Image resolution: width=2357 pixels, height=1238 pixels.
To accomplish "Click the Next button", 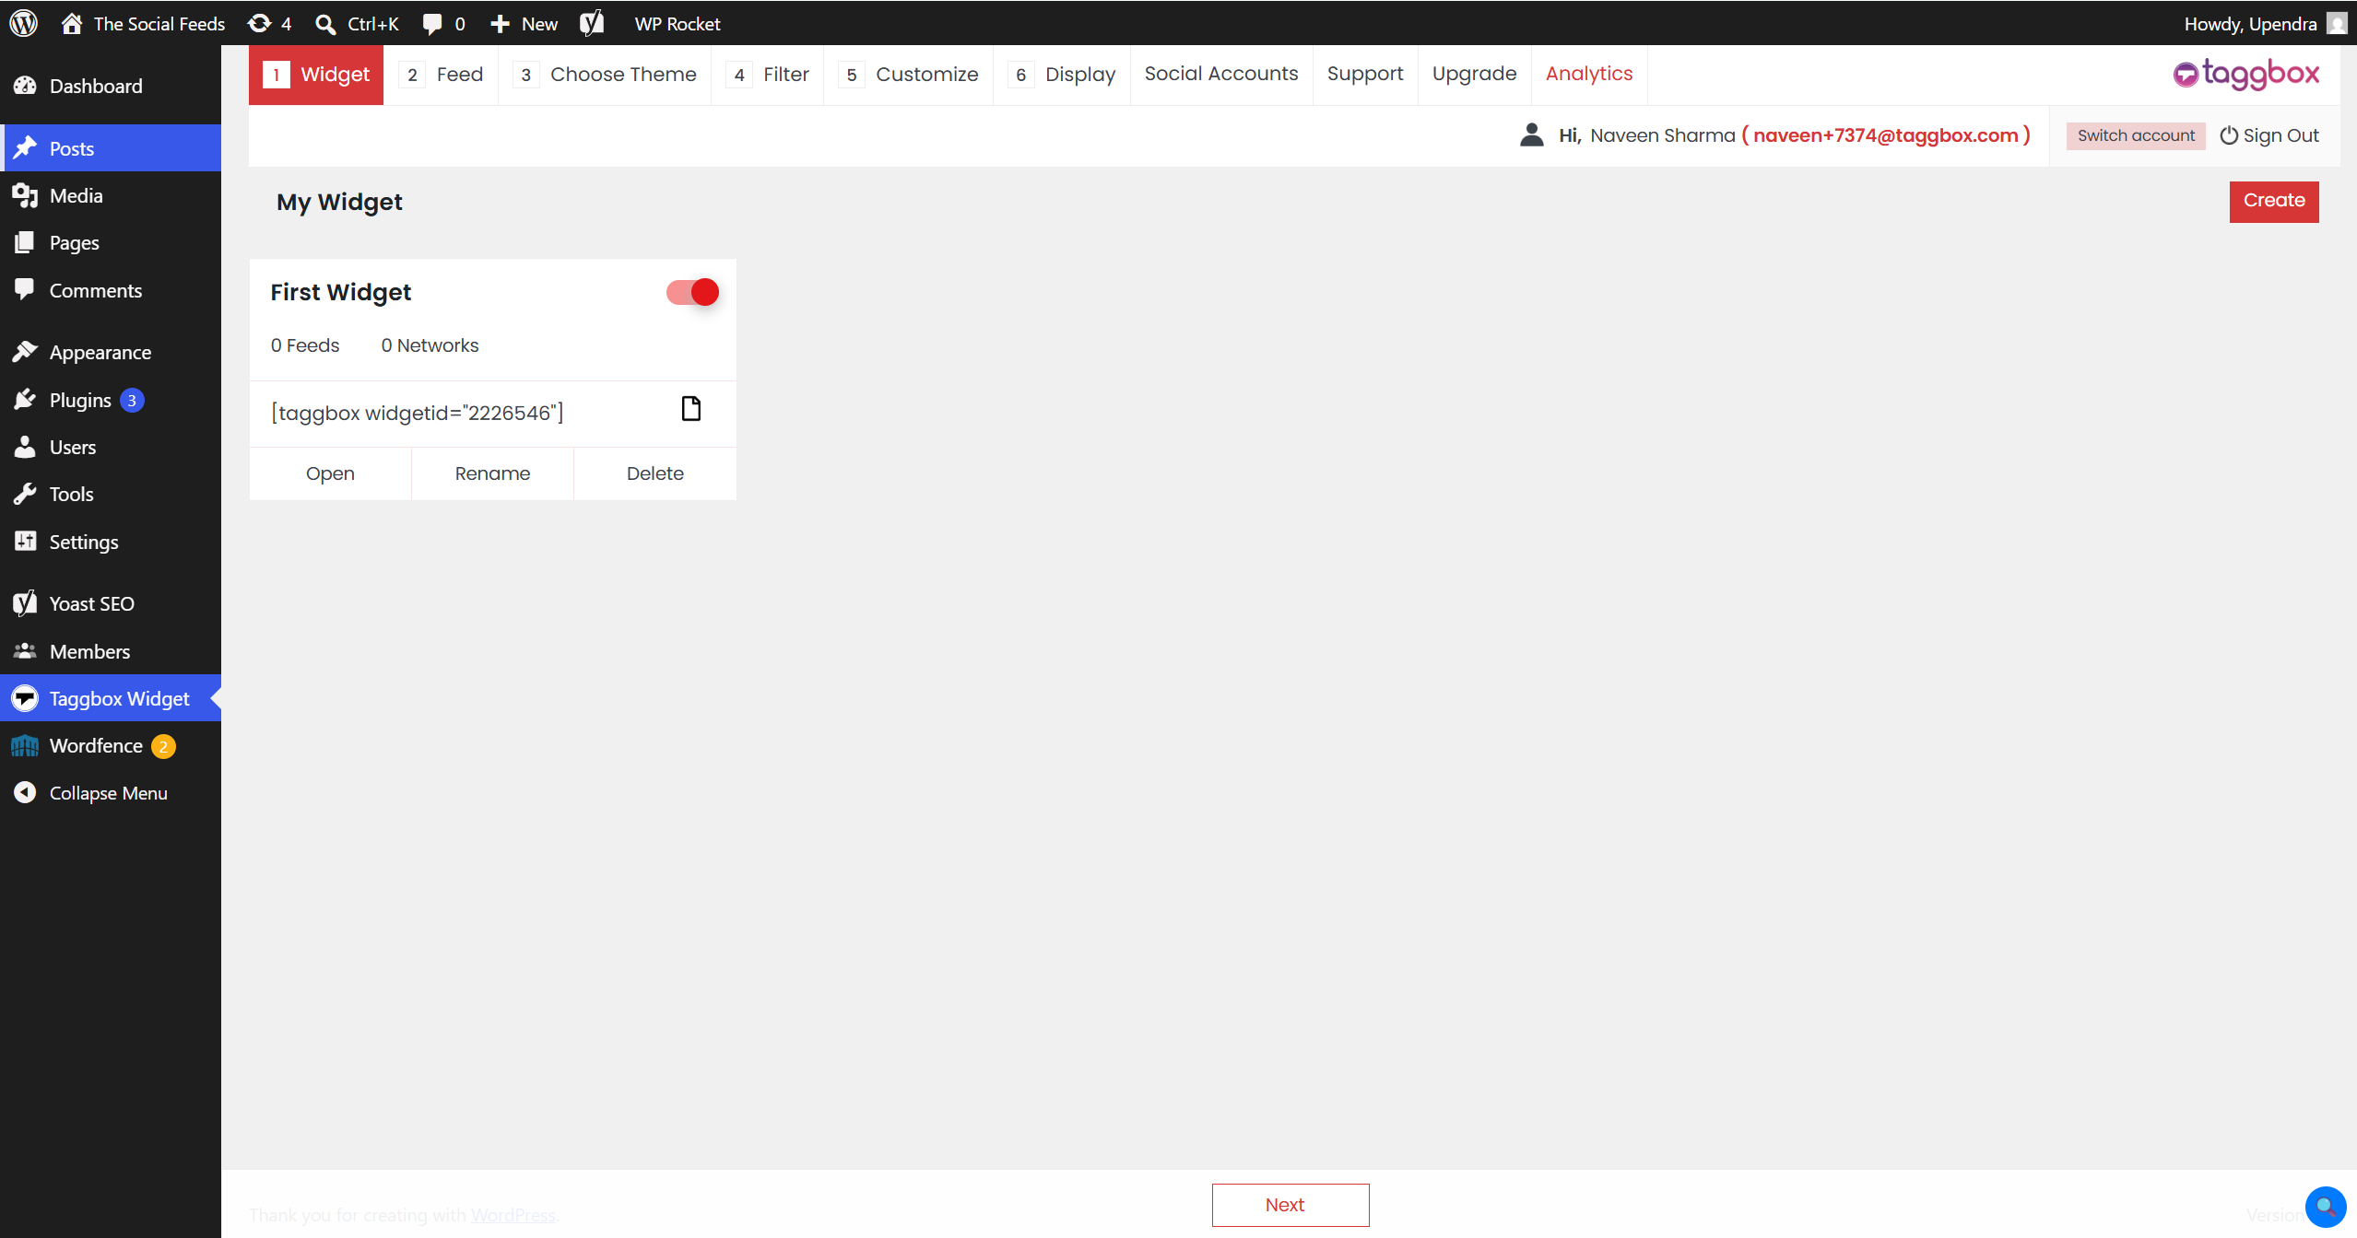I will pyautogui.click(x=1290, y=1205).
